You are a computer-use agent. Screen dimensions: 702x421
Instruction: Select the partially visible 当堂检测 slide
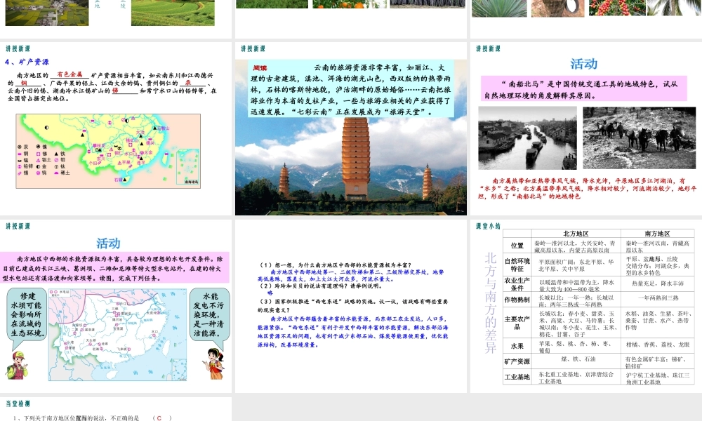point(116,409)
